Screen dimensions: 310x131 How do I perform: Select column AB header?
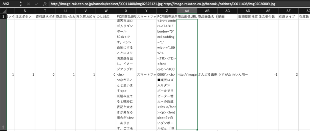pyautogui.click(x=208, y=11)
